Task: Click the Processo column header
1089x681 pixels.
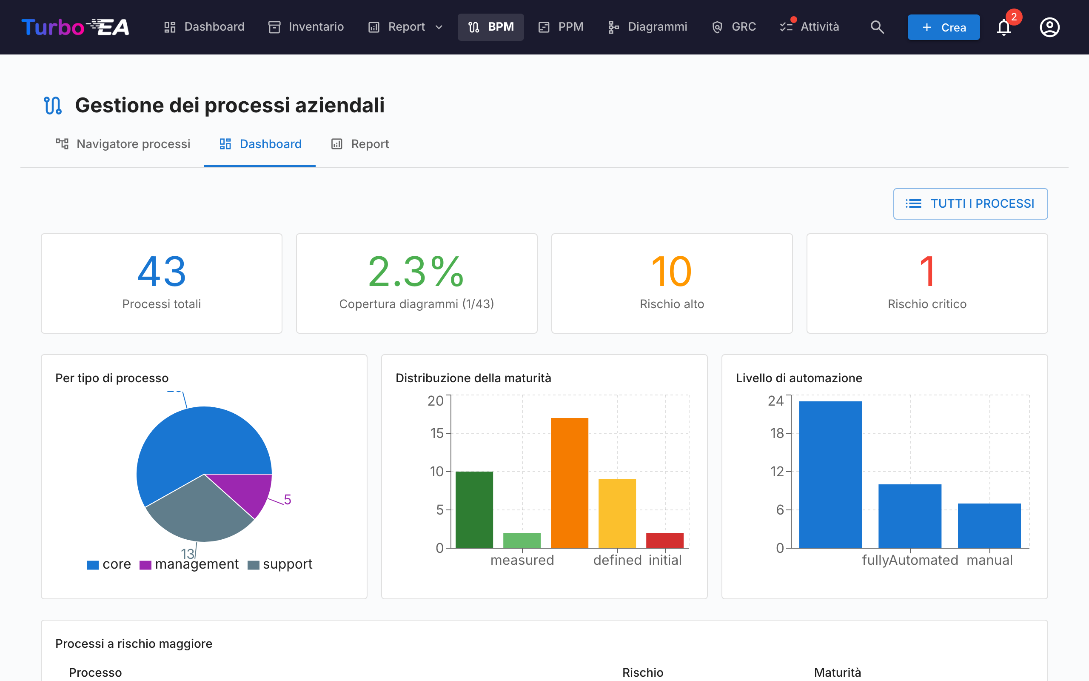Action: (x=95, y=672)
